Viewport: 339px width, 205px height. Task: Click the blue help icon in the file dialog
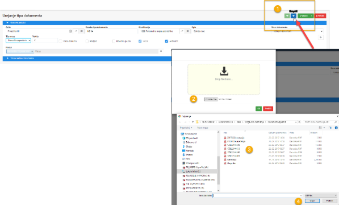coord(336,128)
